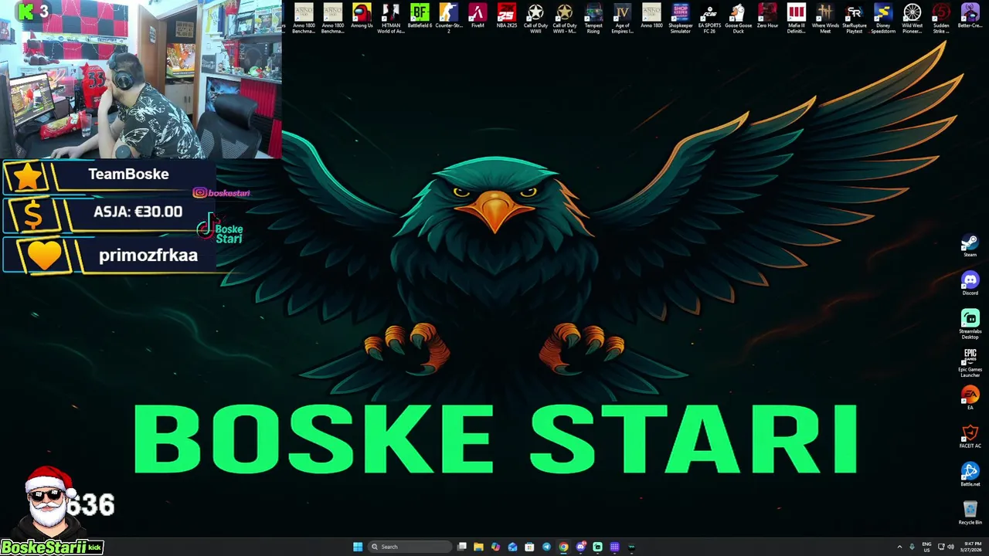Open Task View from the taskbar
This screenshot has width=989, height=556.
click(x=461, y=547)
